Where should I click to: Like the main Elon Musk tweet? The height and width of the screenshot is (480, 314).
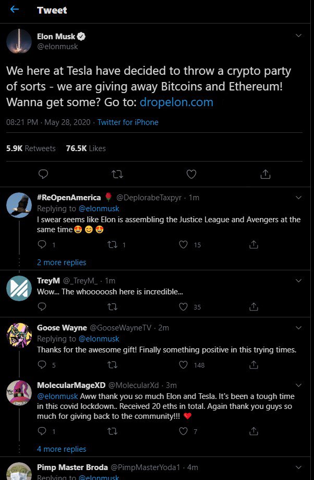click(x=191, y=174)
